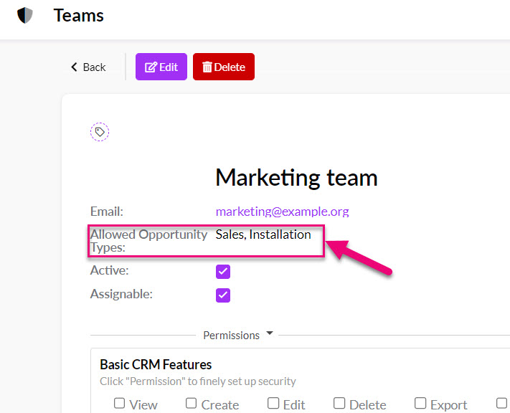510x413 pixels.
Task: Click the red Delete button
Action: (224, 67)
